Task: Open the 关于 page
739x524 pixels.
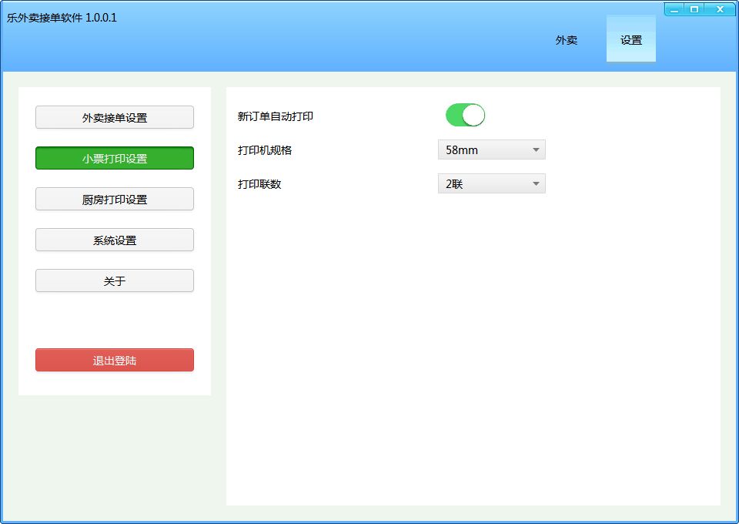Action: pos(115,281)
